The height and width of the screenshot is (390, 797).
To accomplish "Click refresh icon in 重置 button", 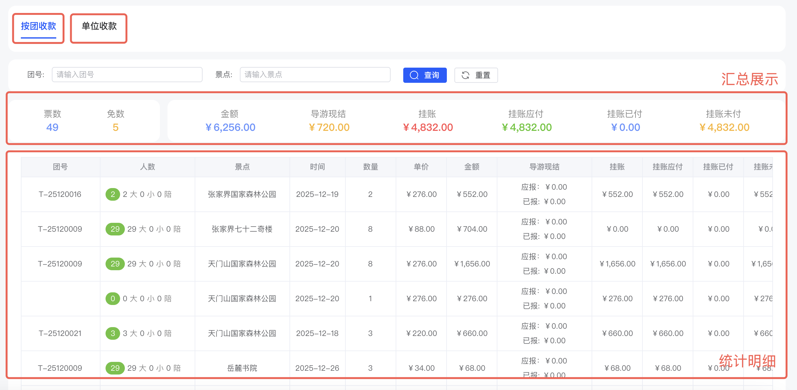I will (x=465, y=75).
